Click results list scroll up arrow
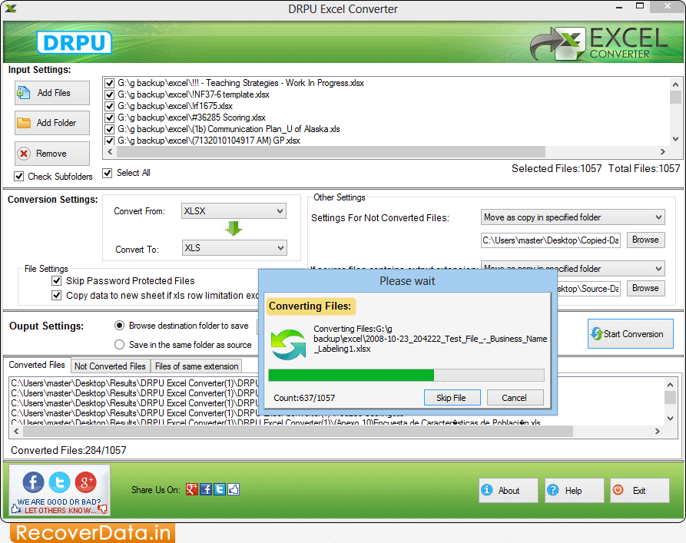 pyautogui.click(x=670, y=385)
